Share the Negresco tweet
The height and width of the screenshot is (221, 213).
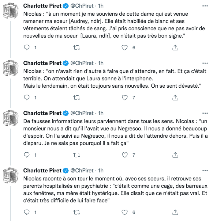(175, 155)
